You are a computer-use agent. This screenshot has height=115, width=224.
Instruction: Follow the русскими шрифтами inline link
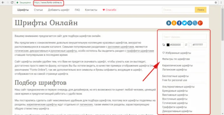121,47
